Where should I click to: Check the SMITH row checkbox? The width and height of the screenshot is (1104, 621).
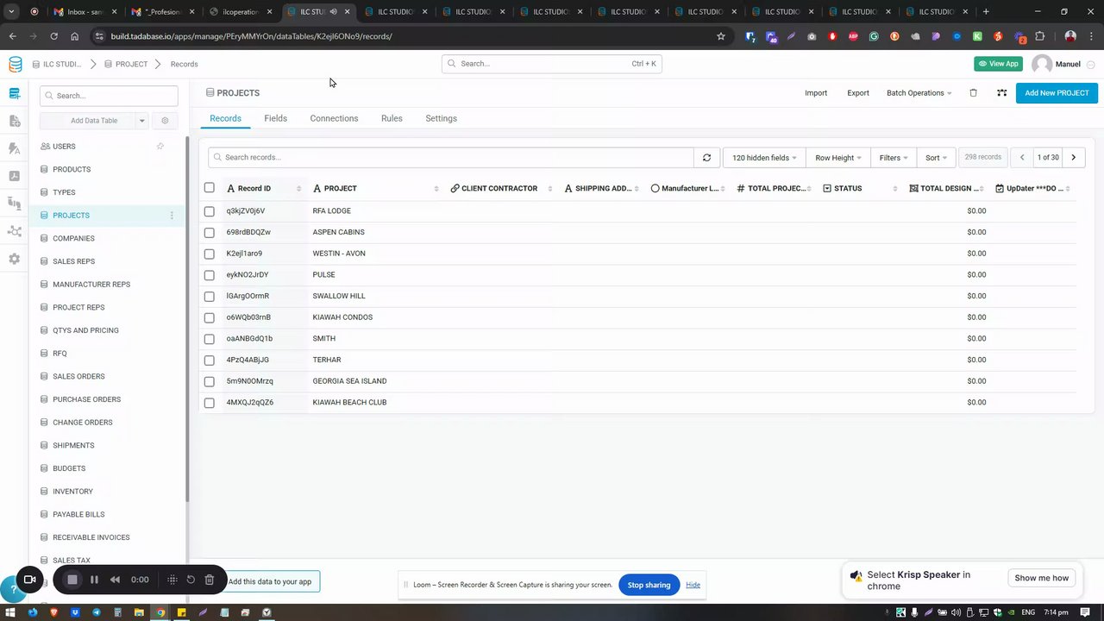[x=209, y=339]
